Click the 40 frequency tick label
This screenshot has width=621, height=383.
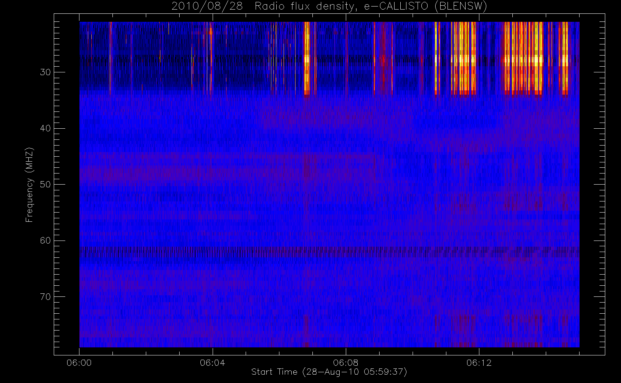(x=45, y=128)
